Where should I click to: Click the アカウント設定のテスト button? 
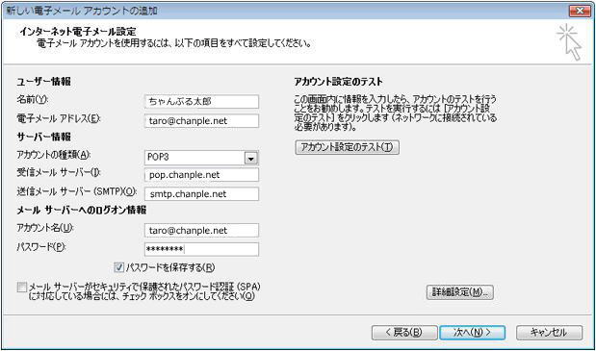click(x=347, y=147)
